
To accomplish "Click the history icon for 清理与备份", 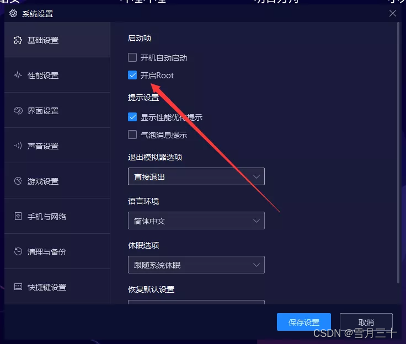I will 18,251.
